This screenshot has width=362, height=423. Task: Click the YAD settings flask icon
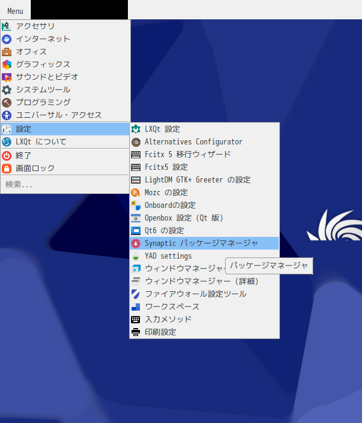tap(136, 256)
